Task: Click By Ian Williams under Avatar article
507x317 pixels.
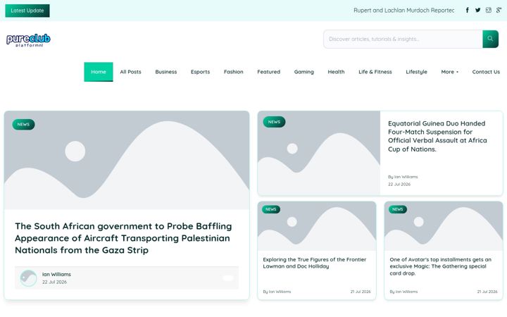Action: pos(403,292)
